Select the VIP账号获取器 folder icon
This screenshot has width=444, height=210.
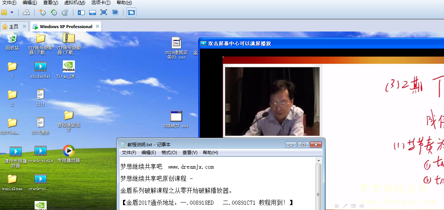(x=41, y=44)
